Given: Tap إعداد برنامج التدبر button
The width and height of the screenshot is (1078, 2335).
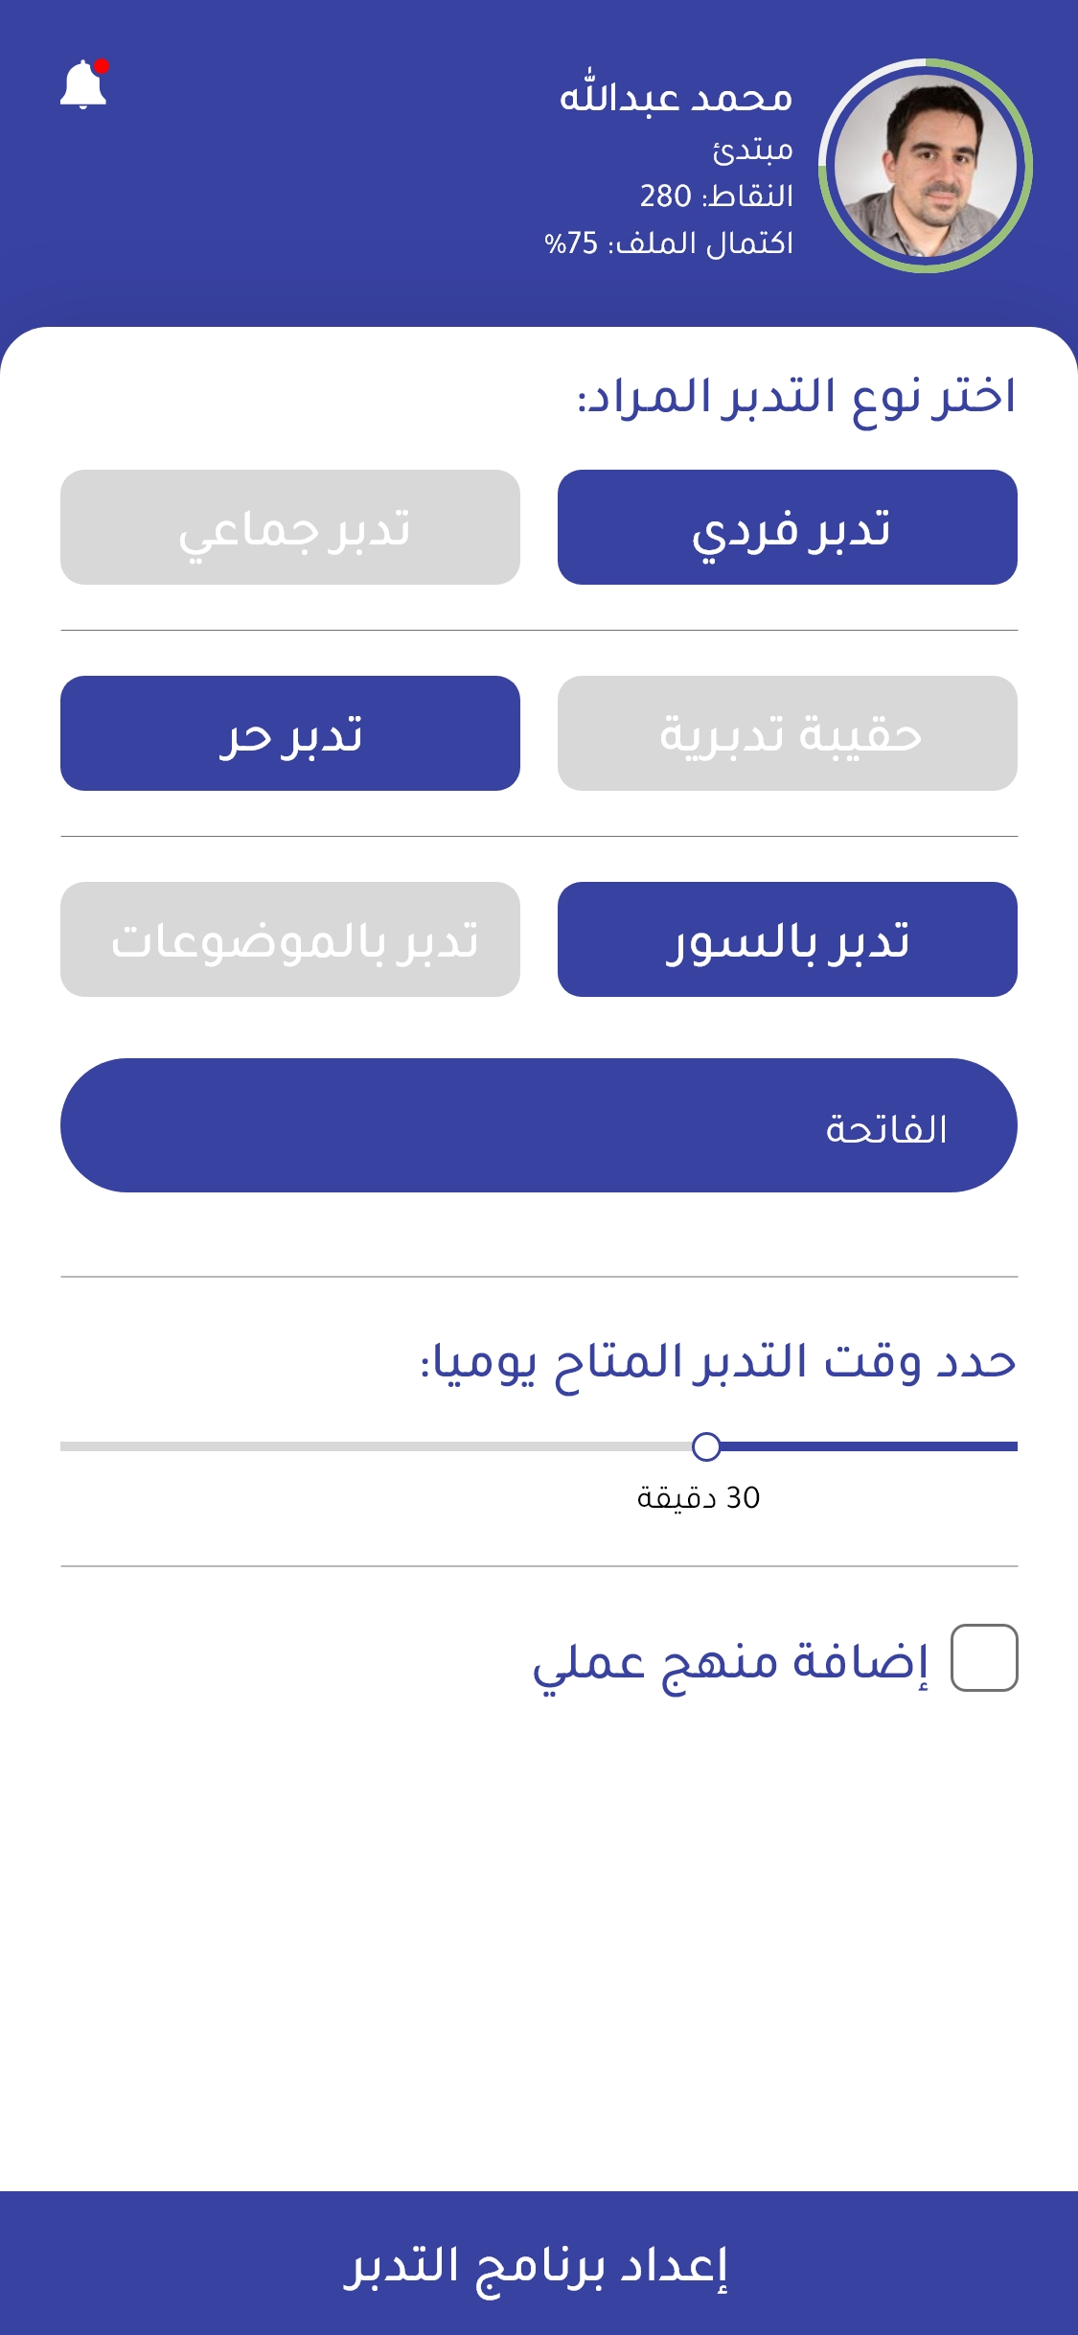Looking at the screenshot, I should pos(539,2263).
